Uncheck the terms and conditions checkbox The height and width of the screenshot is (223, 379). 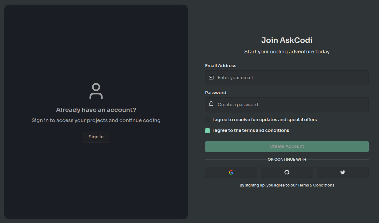coord(208,130)
